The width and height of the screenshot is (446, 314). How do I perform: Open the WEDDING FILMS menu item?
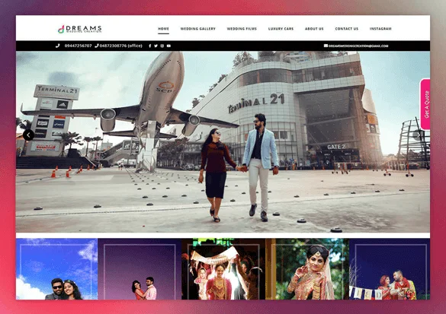[242, 29]
